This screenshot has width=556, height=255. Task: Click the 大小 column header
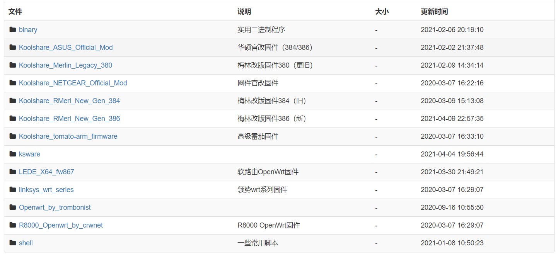[x=382, y=12]
